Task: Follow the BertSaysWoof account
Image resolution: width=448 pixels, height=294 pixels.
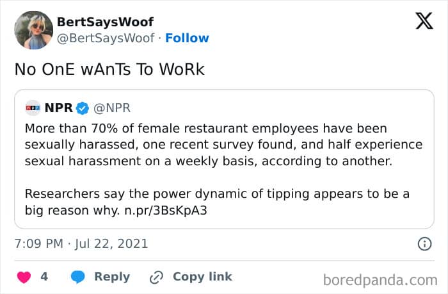Action: tap(187, 38)
